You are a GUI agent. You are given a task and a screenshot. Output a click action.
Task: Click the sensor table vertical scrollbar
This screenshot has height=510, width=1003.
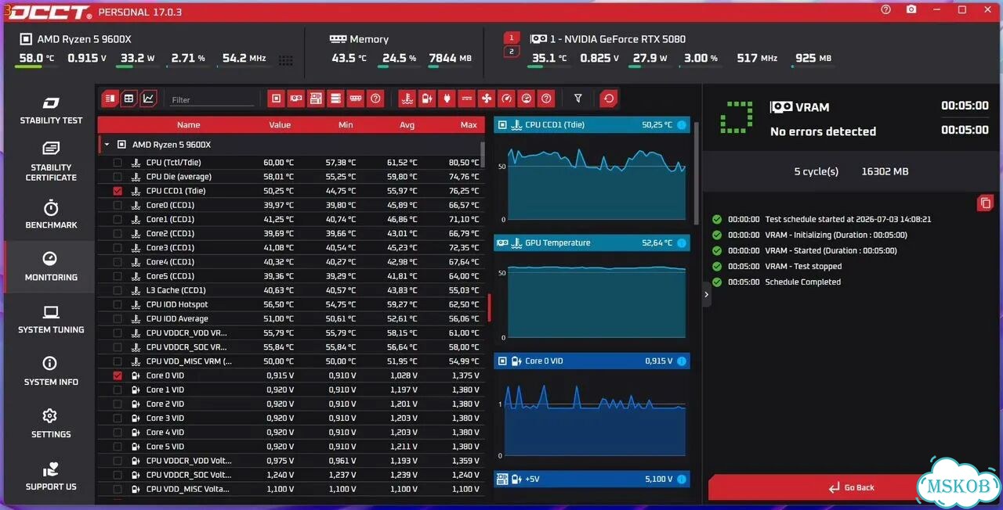click(483, 154)
